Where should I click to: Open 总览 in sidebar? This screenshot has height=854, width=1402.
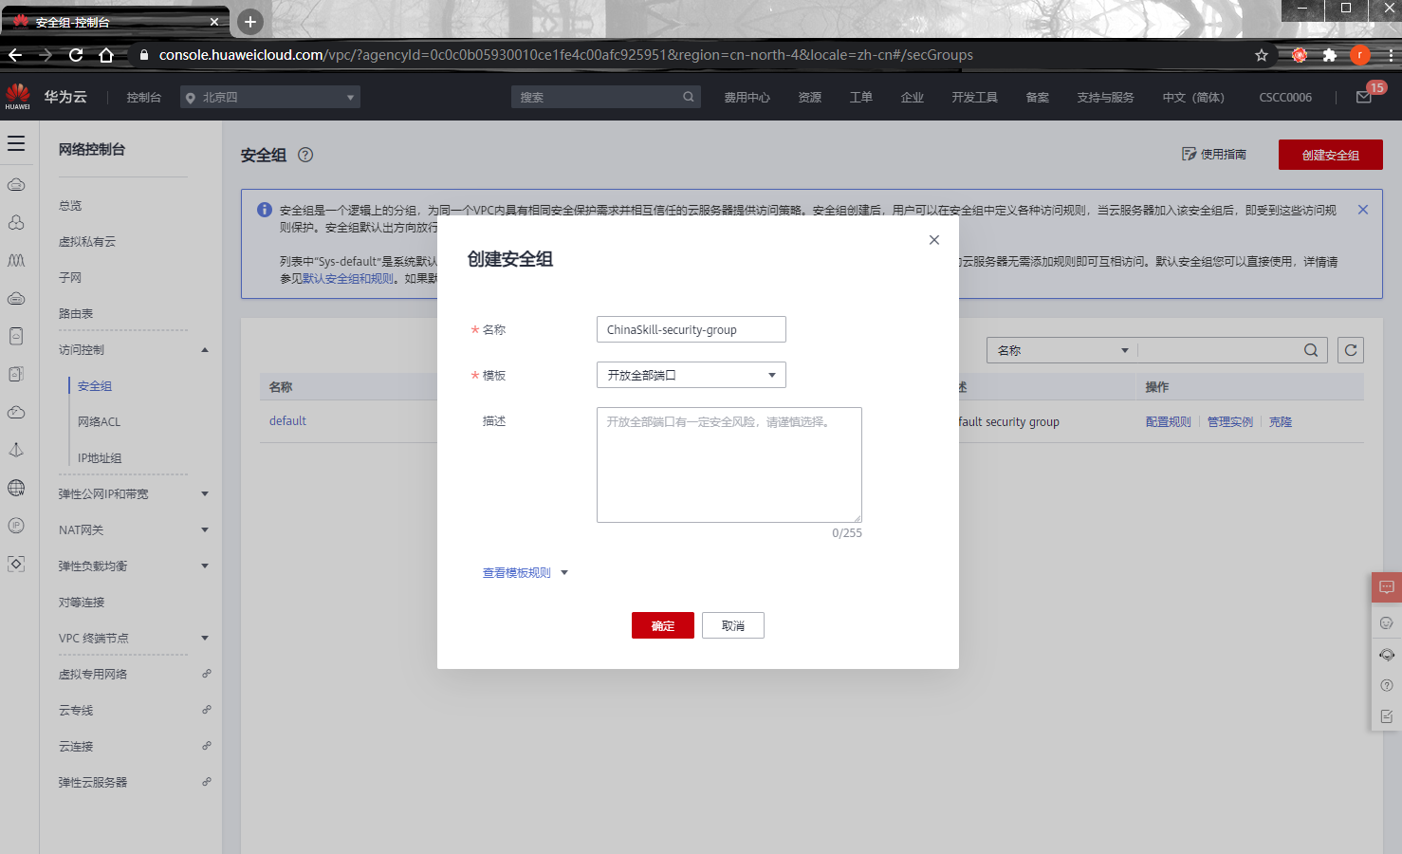[x=70, y=205]
